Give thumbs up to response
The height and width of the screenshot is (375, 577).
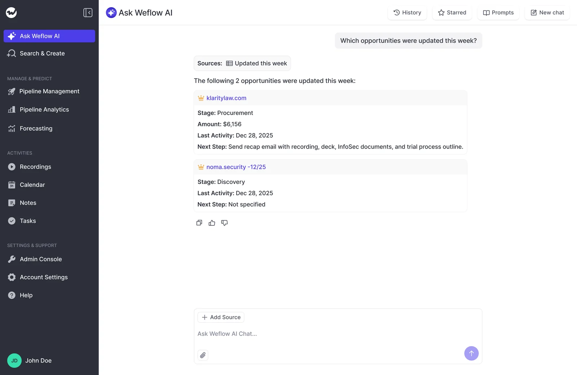(212, 223)
